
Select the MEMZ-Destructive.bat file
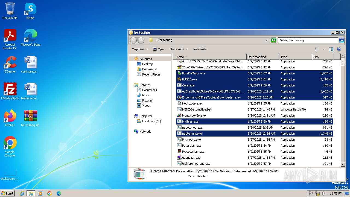click(x=255, y=109)
